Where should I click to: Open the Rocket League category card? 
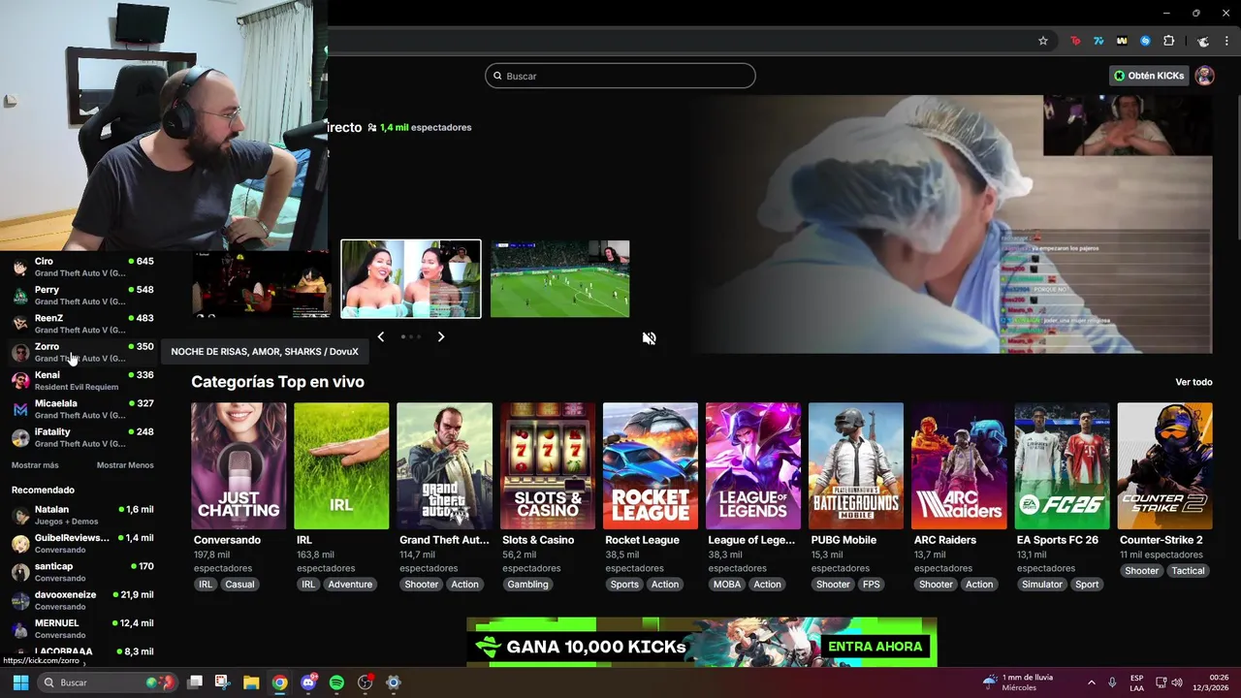coord(651,466)
